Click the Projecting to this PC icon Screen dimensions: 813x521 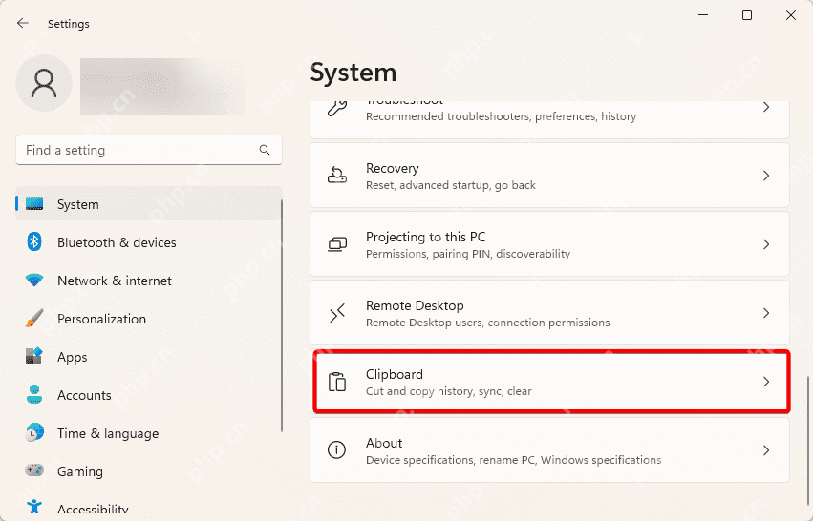337,244
